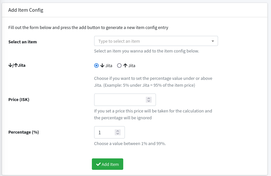Select the up-arrow Jita radio button
Screen dimensions: 271x176
[119, 66]
